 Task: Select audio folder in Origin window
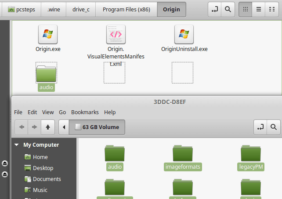[x=46, y=77]
